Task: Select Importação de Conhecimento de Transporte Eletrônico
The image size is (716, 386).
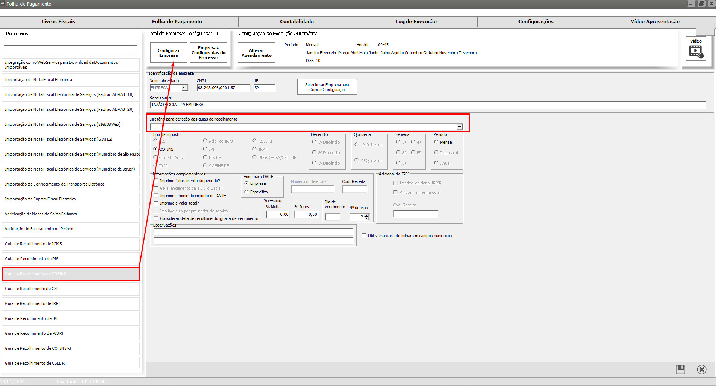Action: coord(71,184)
